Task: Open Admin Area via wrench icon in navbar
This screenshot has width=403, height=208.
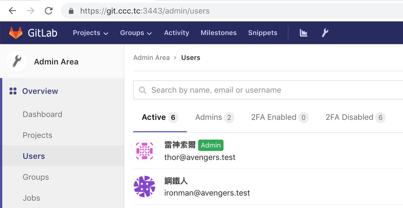Action: click(325, 33)
